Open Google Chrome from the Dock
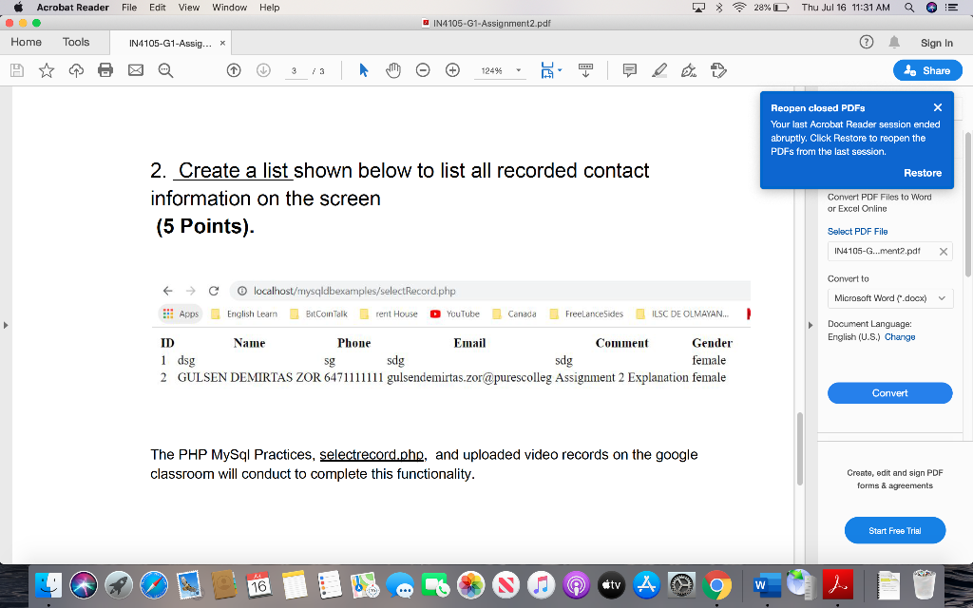Viewport: 973px width, 608px height. click(717, 585)
